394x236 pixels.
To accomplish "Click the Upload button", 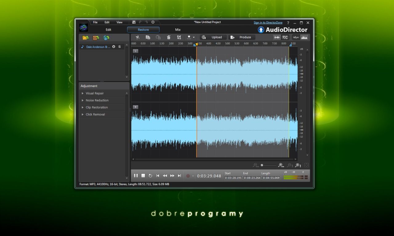I will [x=214, y=37].
